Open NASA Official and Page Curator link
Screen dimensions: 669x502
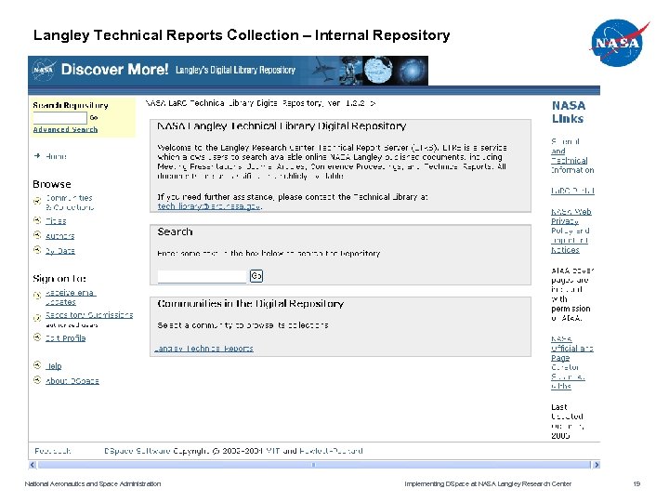click(571, 363)
